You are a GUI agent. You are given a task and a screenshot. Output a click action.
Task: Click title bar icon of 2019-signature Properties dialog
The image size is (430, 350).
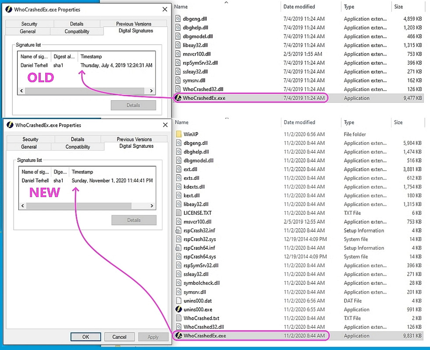tap(9, 9)
